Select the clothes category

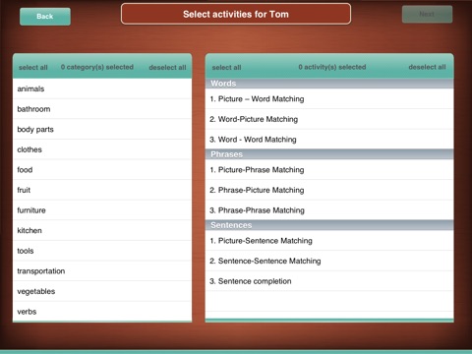[102, 149]
